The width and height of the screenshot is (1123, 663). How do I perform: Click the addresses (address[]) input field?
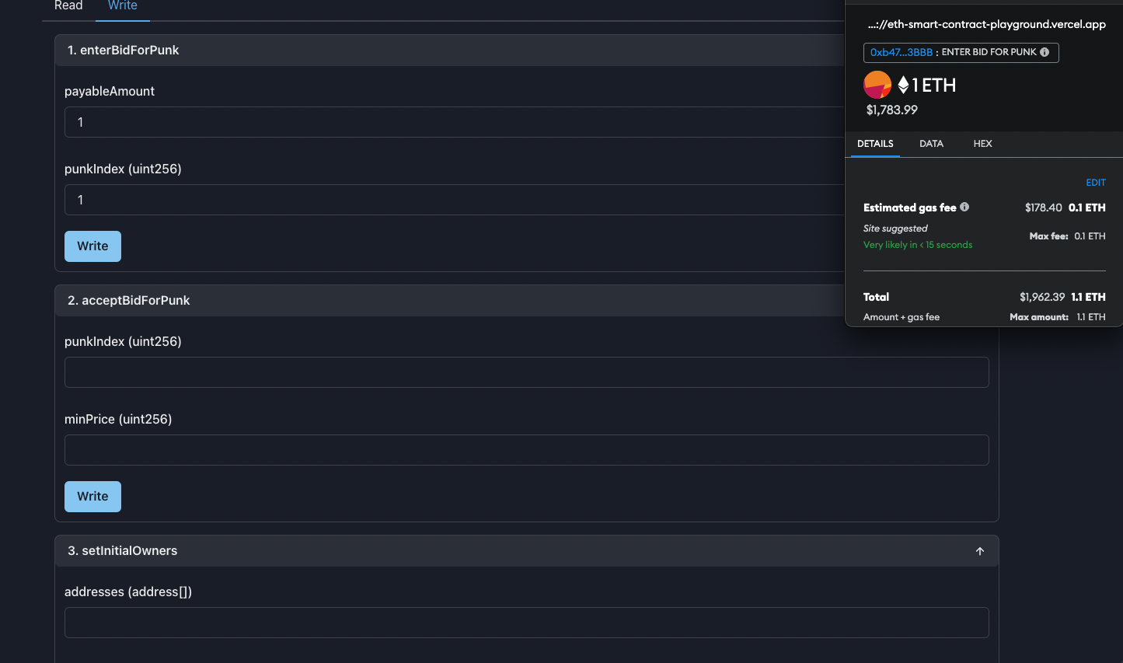[x=527, y=623]
